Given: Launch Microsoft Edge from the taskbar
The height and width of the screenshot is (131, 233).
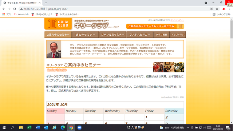Looking at the screenshot, I should pyautogui.click(x=63, y=128).
